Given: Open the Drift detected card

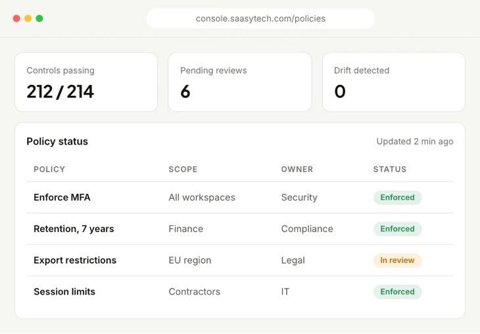Looking at the screenshot, I should [x=394, y=82].
